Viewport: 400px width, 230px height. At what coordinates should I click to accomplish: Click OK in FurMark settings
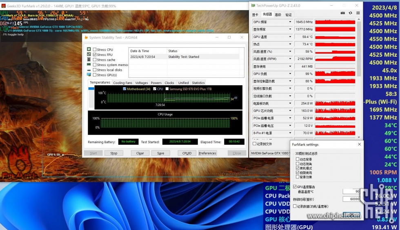pos(351,214)
